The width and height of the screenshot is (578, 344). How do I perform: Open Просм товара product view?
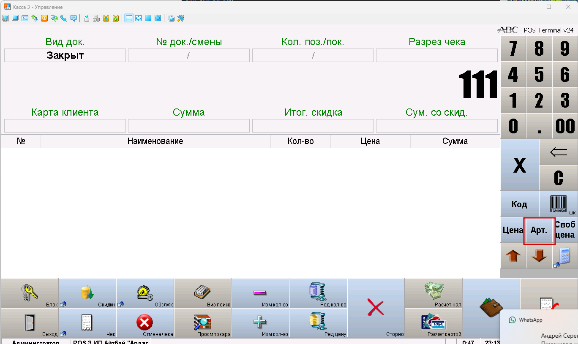203,323
